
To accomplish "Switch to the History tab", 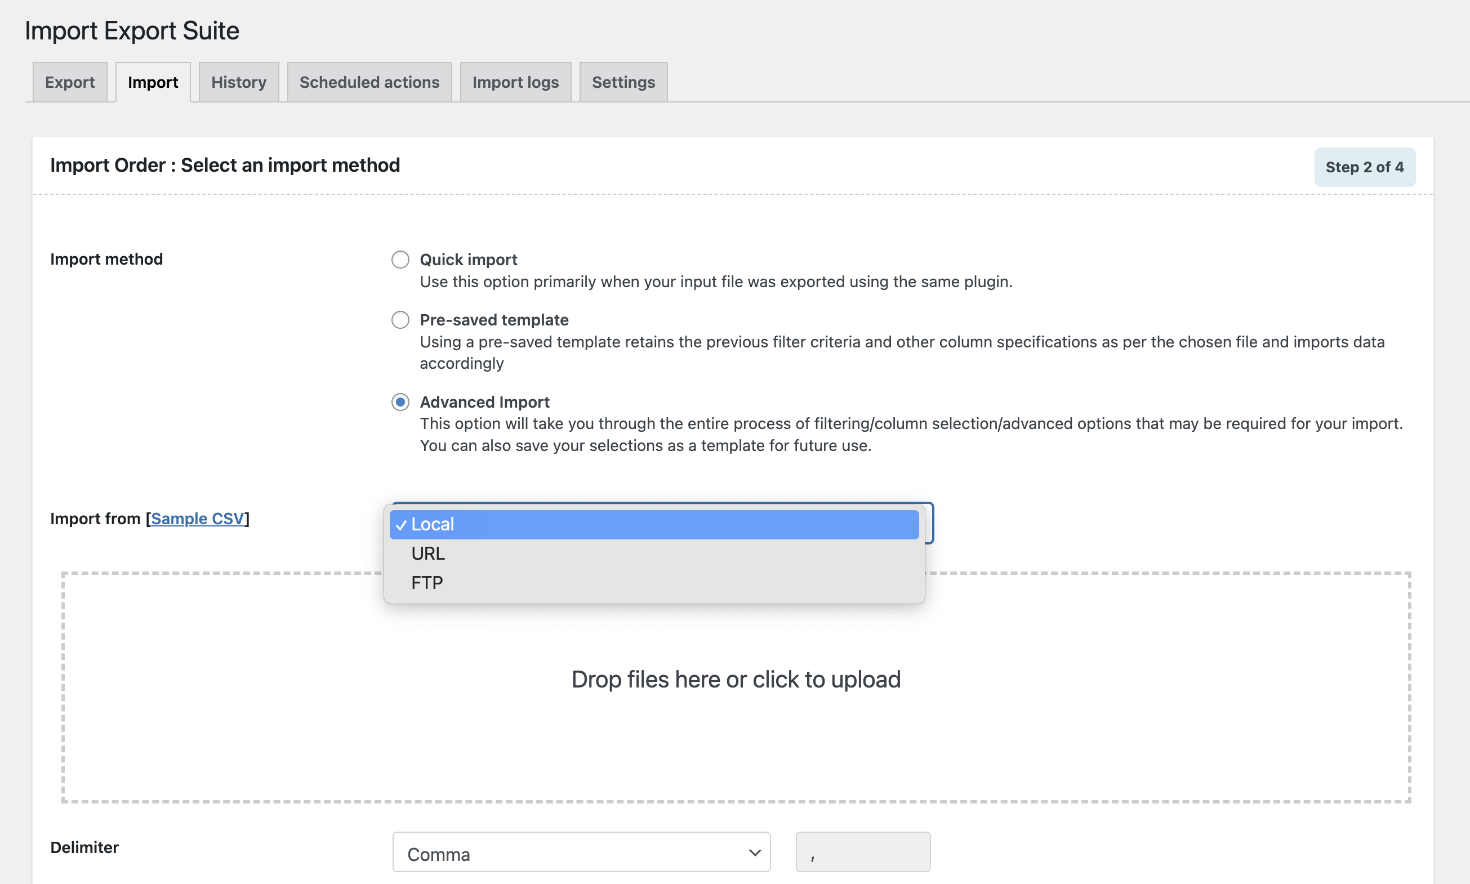I will point(238,82).
